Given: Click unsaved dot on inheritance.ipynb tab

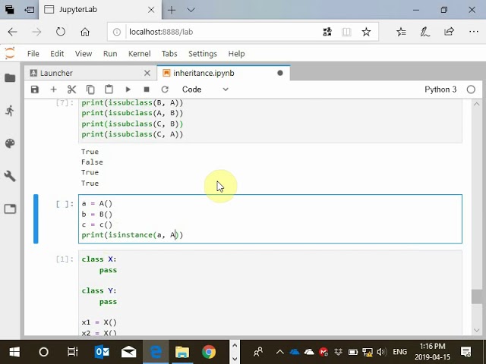Looking at the screenshot, I should pyautogui.click(x=280, y=73).
